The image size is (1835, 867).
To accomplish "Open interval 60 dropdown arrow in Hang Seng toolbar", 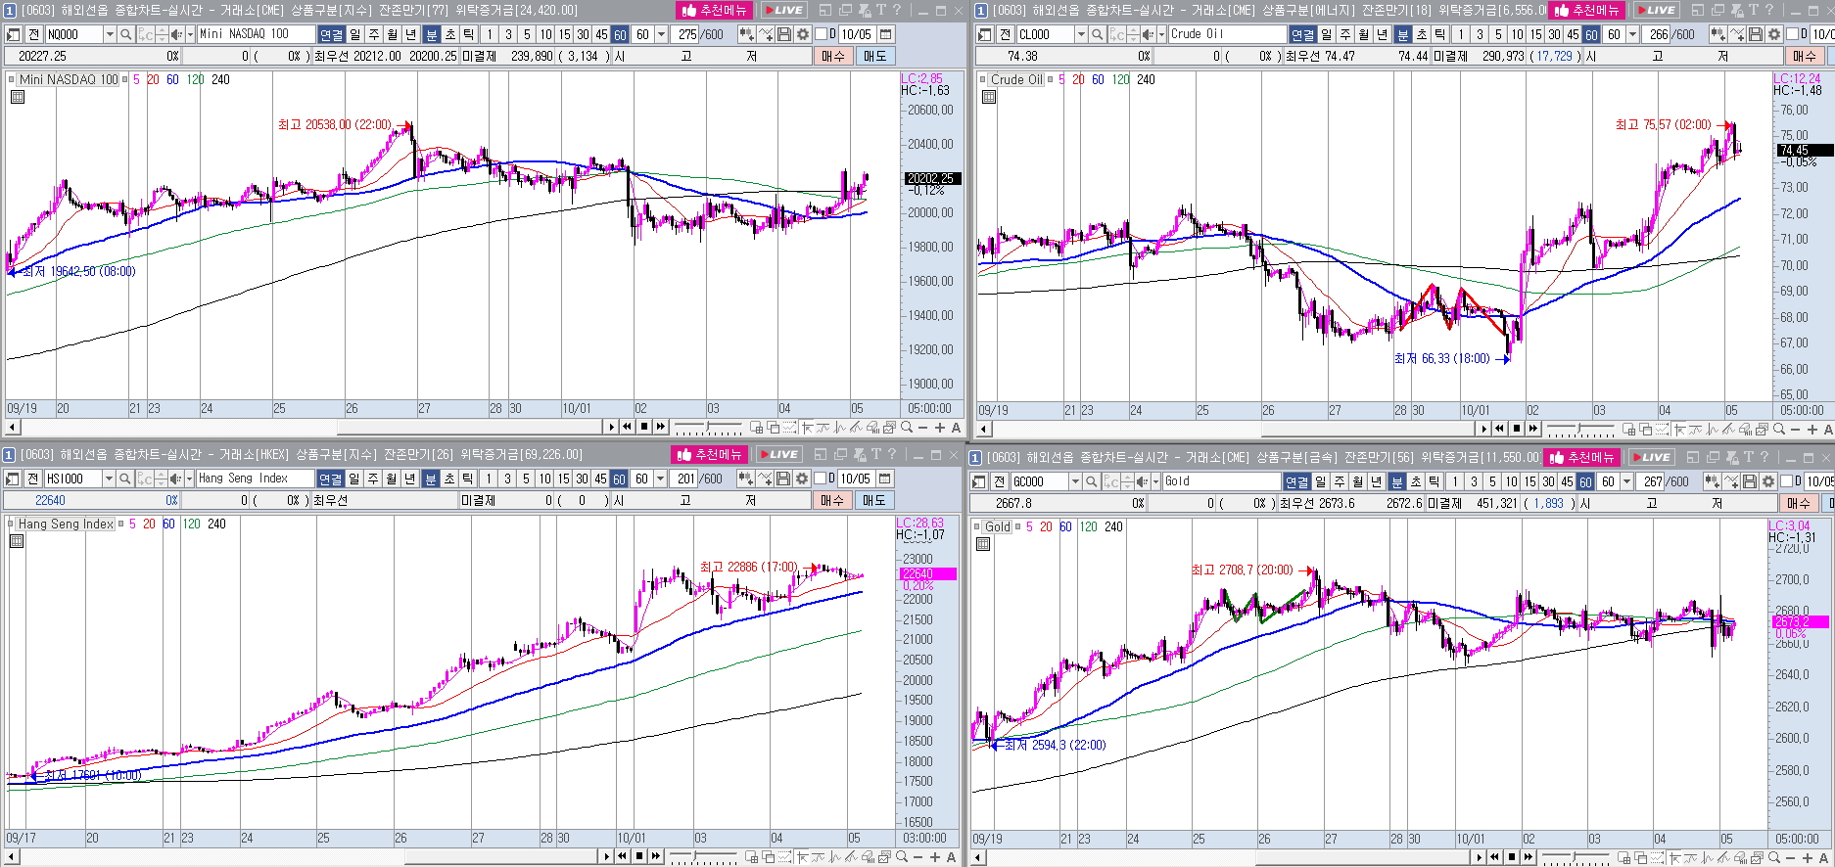I will [661, 479].
